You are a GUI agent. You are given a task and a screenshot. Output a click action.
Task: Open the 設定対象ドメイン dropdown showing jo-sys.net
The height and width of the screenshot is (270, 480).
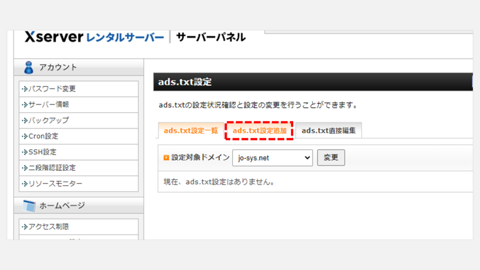tap(272, 158)
